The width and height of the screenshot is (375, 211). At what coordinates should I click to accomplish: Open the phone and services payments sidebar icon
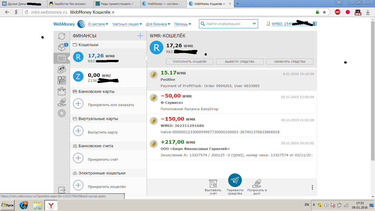[62, 80]
